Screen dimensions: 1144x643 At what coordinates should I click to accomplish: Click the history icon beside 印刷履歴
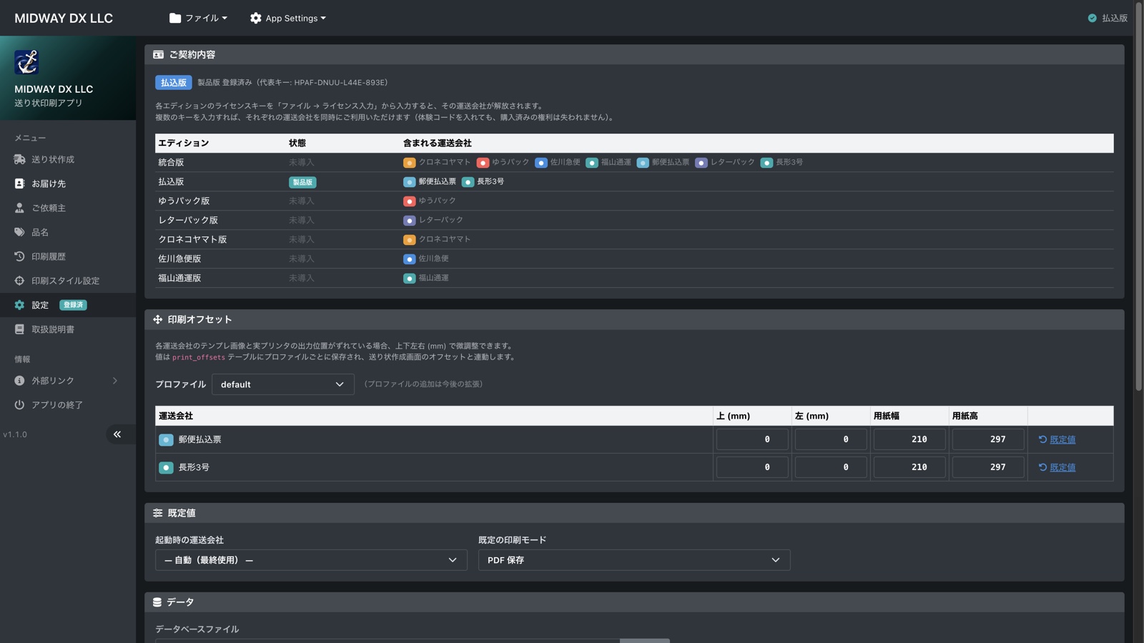coord(19,256)
